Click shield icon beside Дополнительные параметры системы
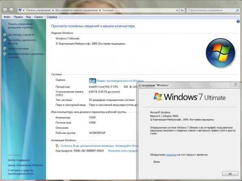The width and height of the screenshot is (242, 181). (x=5, y=54)
